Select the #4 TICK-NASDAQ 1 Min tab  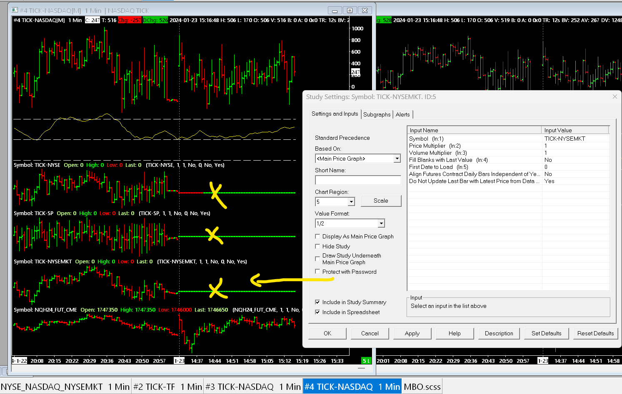click(x=352, y=387)
